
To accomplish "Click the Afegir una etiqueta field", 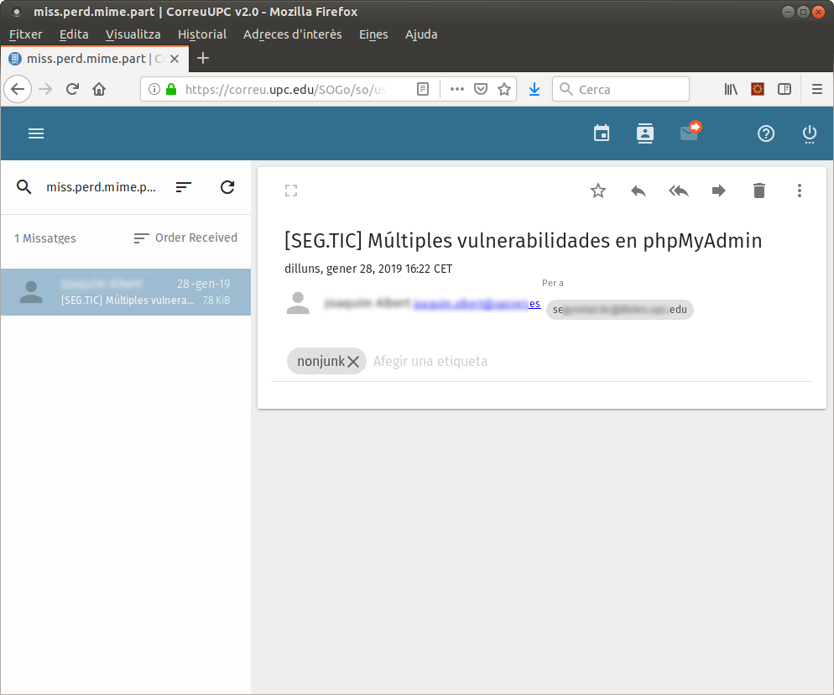I will [x=430, y=362].
